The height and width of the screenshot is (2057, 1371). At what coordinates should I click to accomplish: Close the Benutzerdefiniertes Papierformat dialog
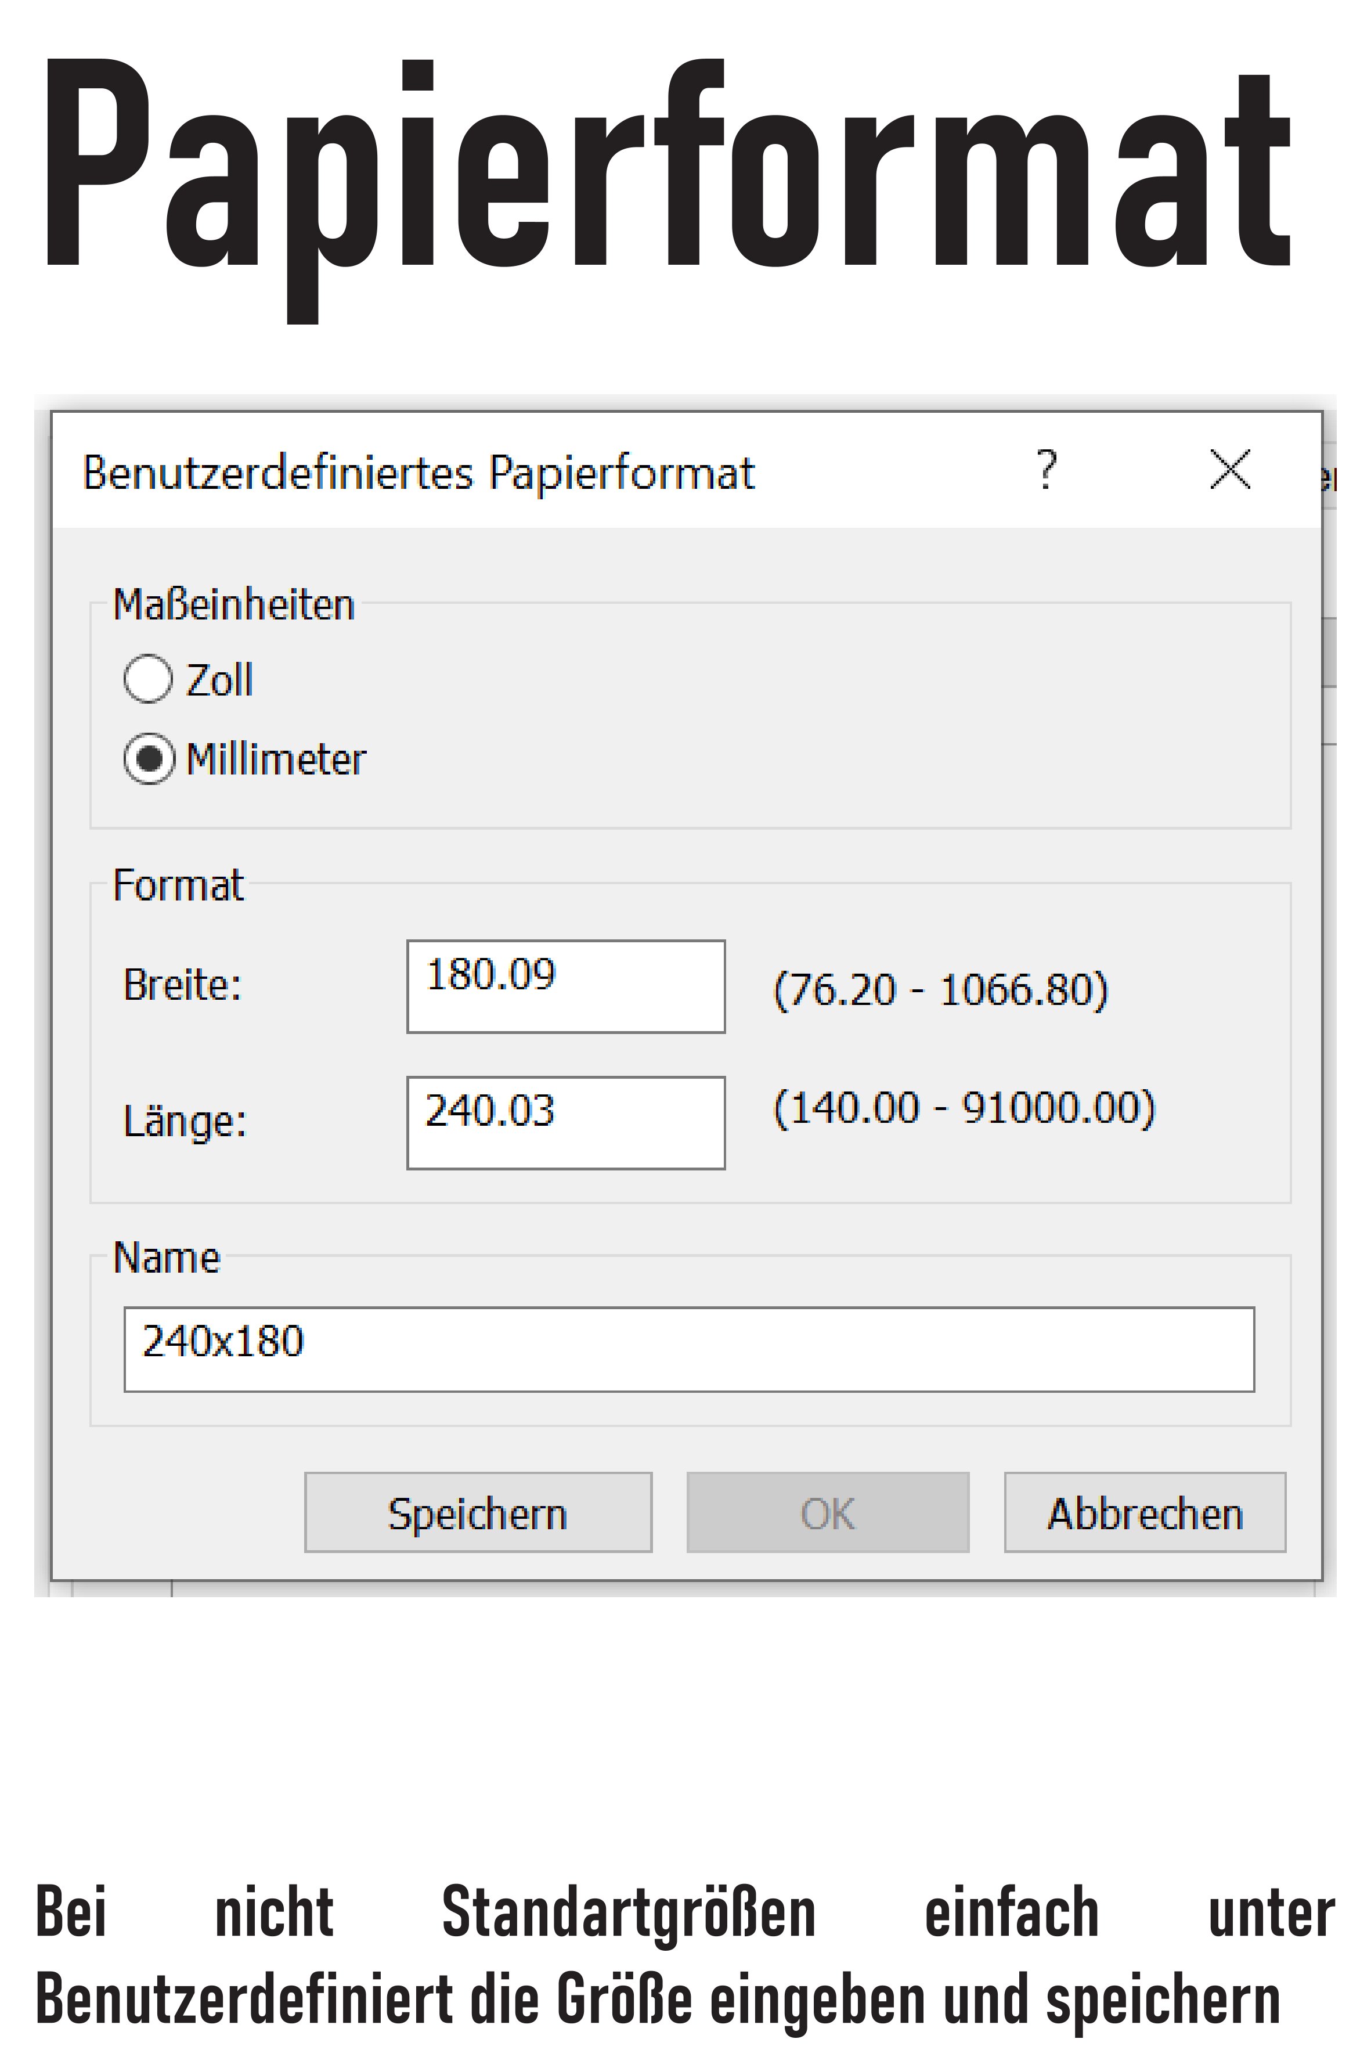(x=1229, y=470)
